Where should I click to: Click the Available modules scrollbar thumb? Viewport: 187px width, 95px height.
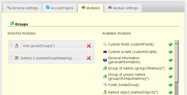click(177, 63)
